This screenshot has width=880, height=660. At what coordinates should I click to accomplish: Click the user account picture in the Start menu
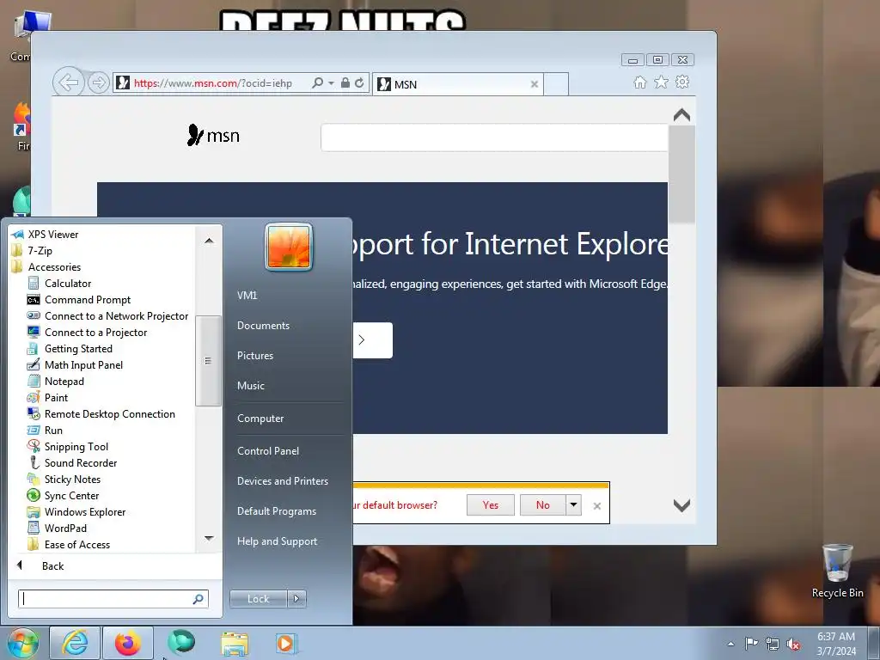(289, 247)
